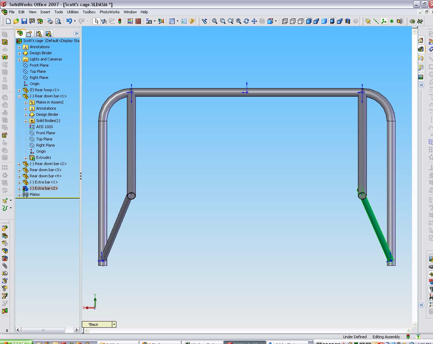Viewport: 433px width, 344px height.
Task: Click the Help question mark icon
Action: point(192,21)
